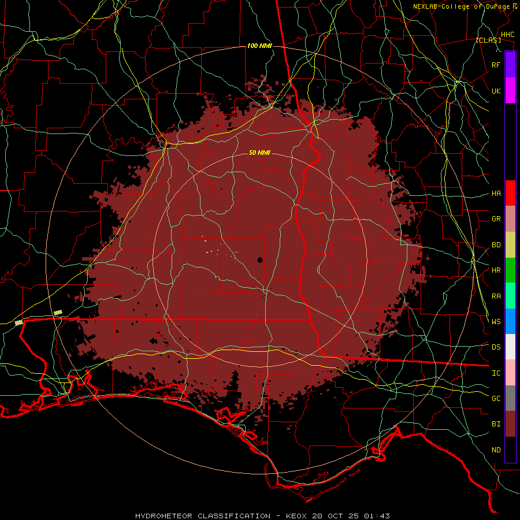The height and width of the screenshot is (520, 520).
Task: Click the black radar site dot
Action: 260,259
